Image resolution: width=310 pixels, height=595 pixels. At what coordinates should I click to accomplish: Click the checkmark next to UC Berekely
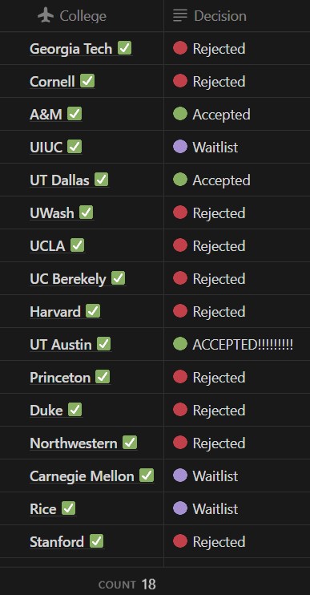[x=119, y=278]
